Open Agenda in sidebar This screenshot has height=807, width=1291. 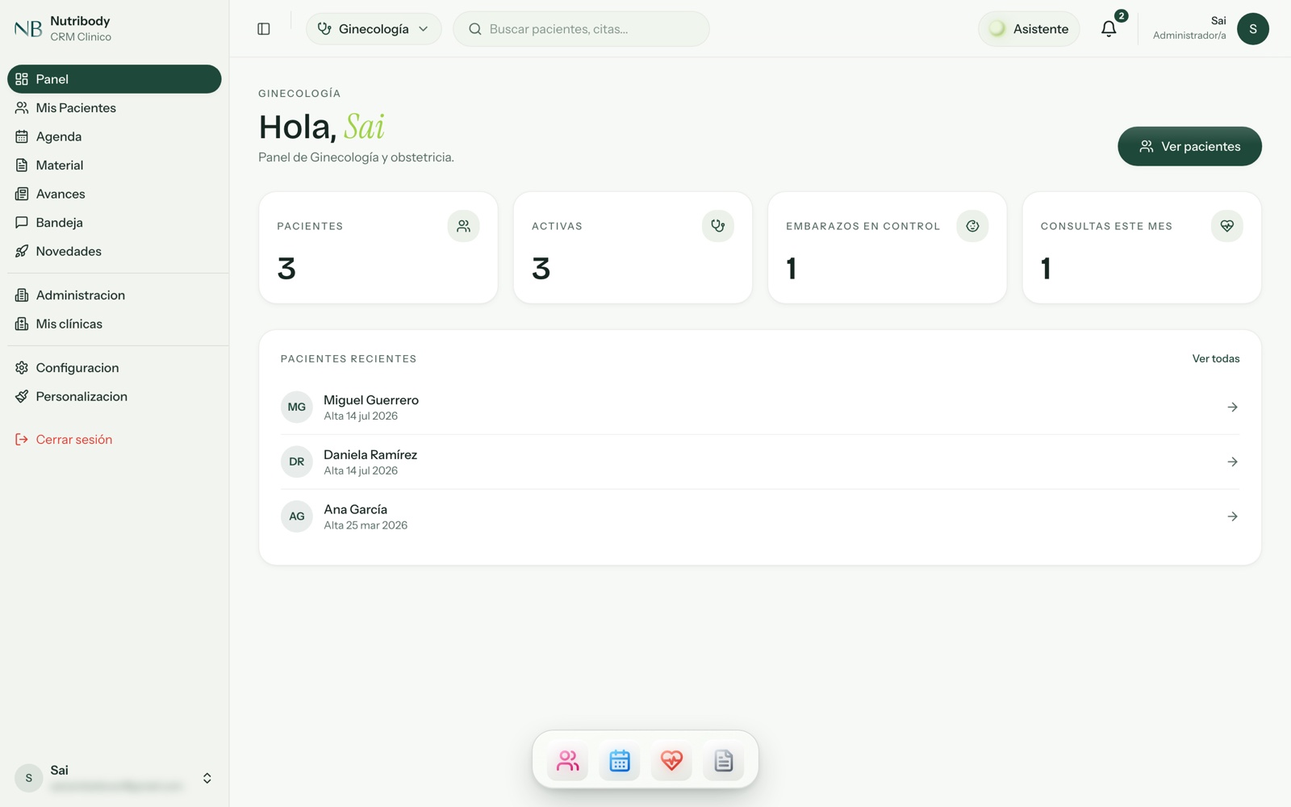tap(115, 136)
